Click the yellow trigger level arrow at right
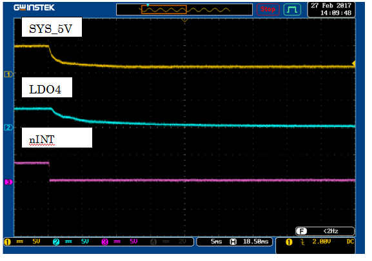The width and height of the screenshot is (372, 261). coord(353,63)
